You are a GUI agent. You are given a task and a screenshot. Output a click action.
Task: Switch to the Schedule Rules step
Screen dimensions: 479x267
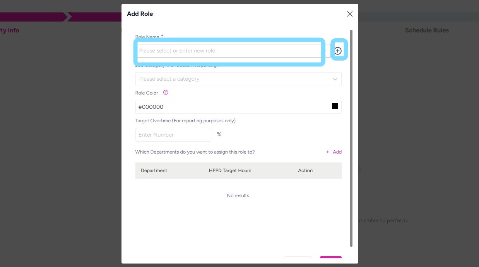427,30
